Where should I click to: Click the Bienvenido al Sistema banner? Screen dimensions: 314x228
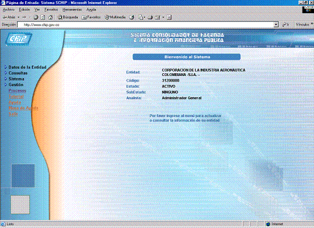click(x=186, y=57)
